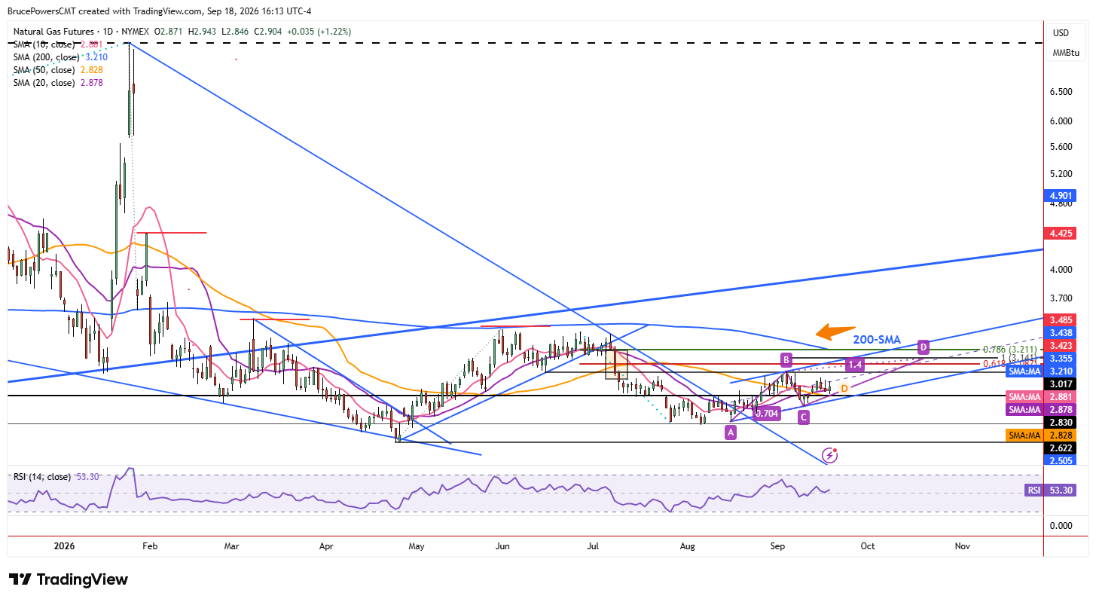Screen dimensions: 1096x602
Task: Click the black 3.017 price-scale label
Action: coord(1061,384)
